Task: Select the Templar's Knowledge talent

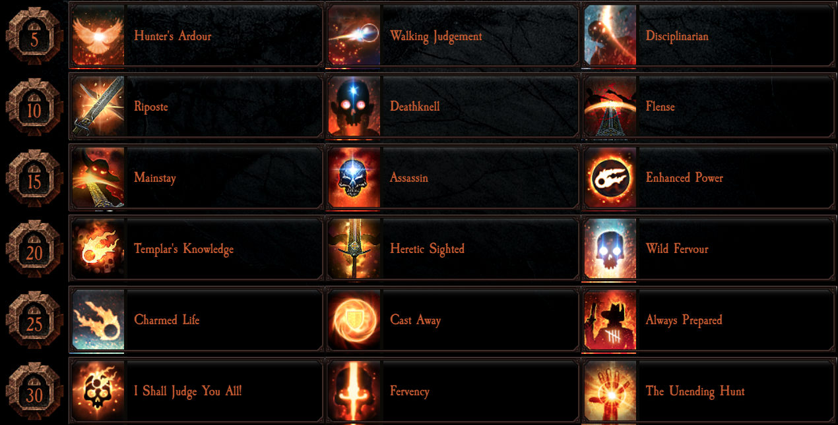Action: (x=196, y=249)
